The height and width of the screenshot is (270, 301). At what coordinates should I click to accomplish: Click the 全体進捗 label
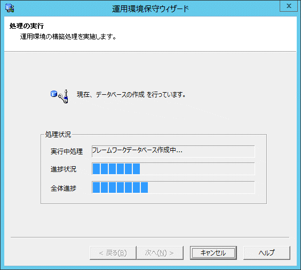point(64,188)
